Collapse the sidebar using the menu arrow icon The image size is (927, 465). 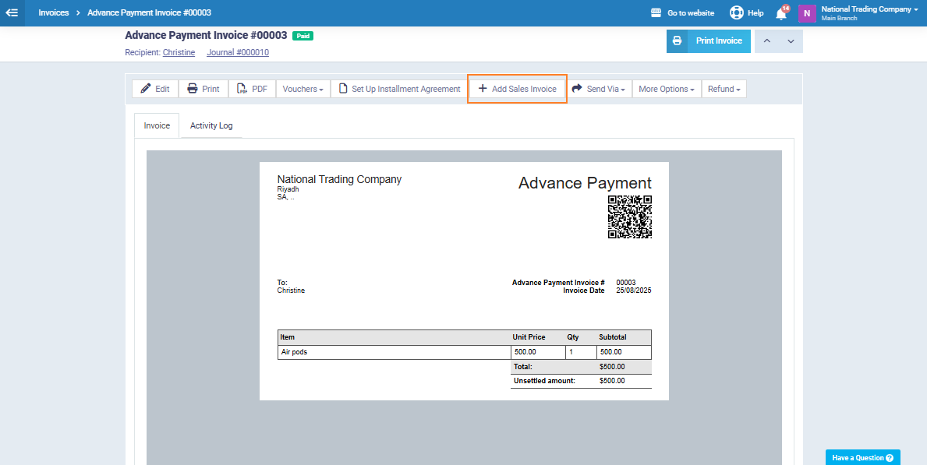[x=12, y=12]
